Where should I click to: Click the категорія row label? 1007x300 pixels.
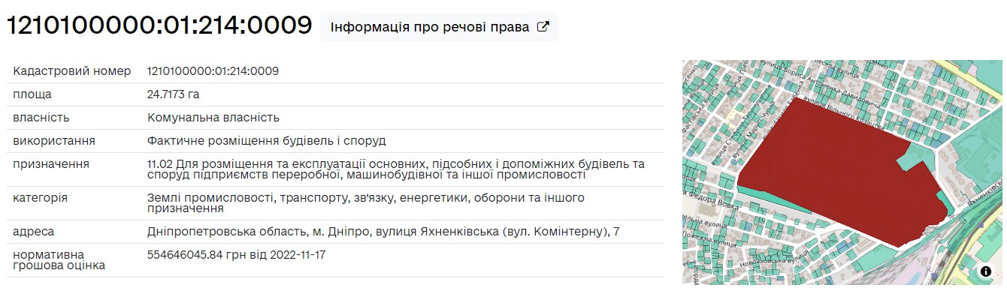(41, 198)
